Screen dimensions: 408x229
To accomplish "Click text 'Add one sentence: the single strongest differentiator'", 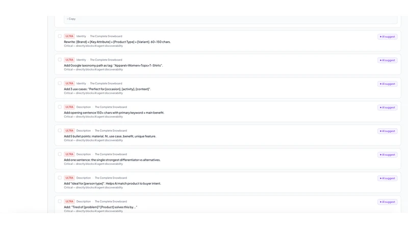I will [101, 160].
